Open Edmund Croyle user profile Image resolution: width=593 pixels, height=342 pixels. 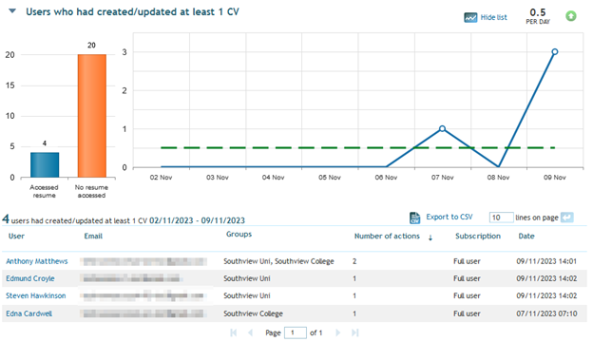30,278
